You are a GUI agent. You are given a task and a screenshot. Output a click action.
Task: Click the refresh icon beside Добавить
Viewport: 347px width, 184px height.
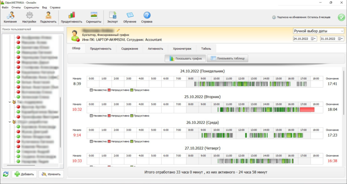click(x=6, y=174)
